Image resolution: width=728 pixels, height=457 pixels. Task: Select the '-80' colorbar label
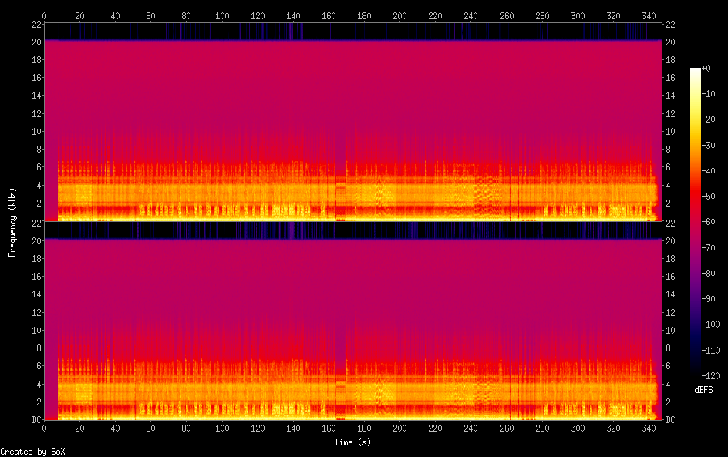tap(708, 274)
